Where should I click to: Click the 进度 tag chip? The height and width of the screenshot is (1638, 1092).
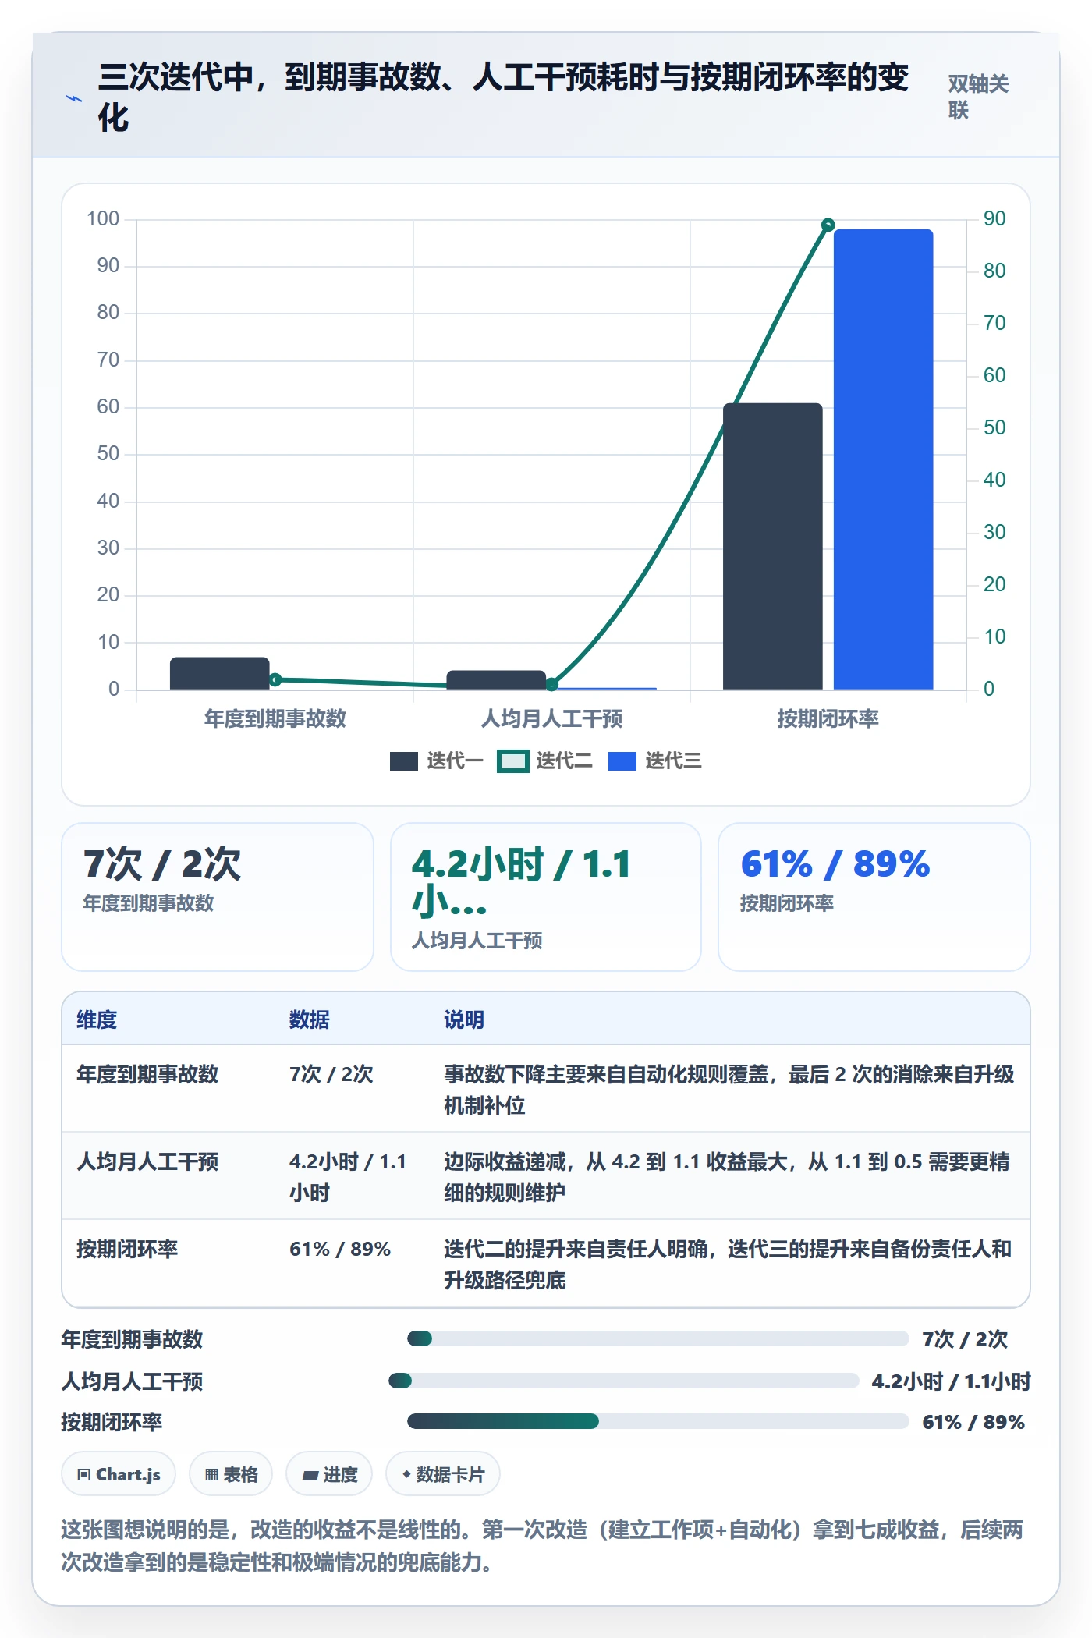(x=329, y=1474)
